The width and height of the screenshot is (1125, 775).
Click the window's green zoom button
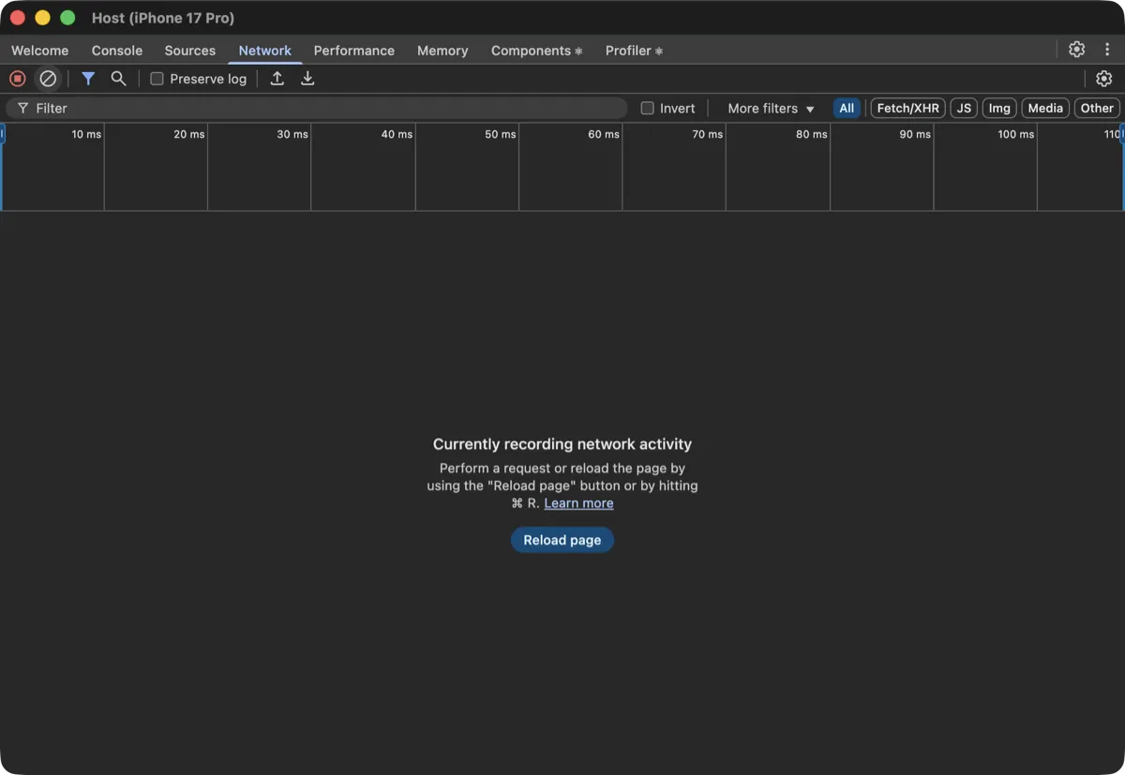click(67, 18)
